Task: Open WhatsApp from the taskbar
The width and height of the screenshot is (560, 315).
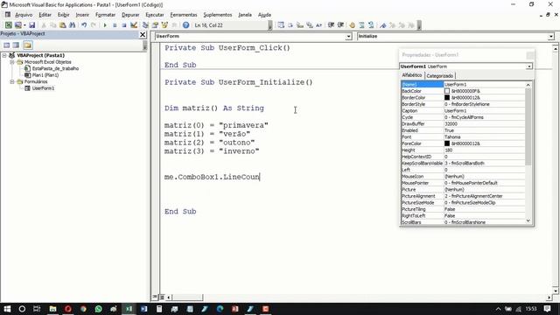Action: pyautogui.click(x=98, y=309)
